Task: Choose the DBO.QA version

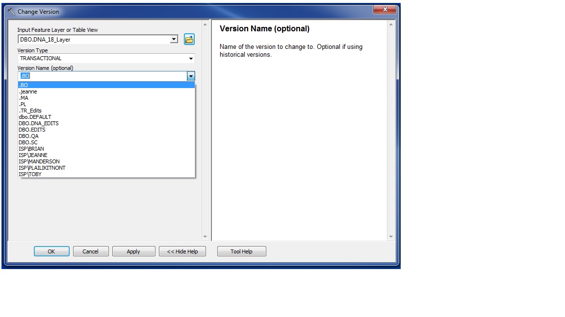Action: (x=106, y=136)
